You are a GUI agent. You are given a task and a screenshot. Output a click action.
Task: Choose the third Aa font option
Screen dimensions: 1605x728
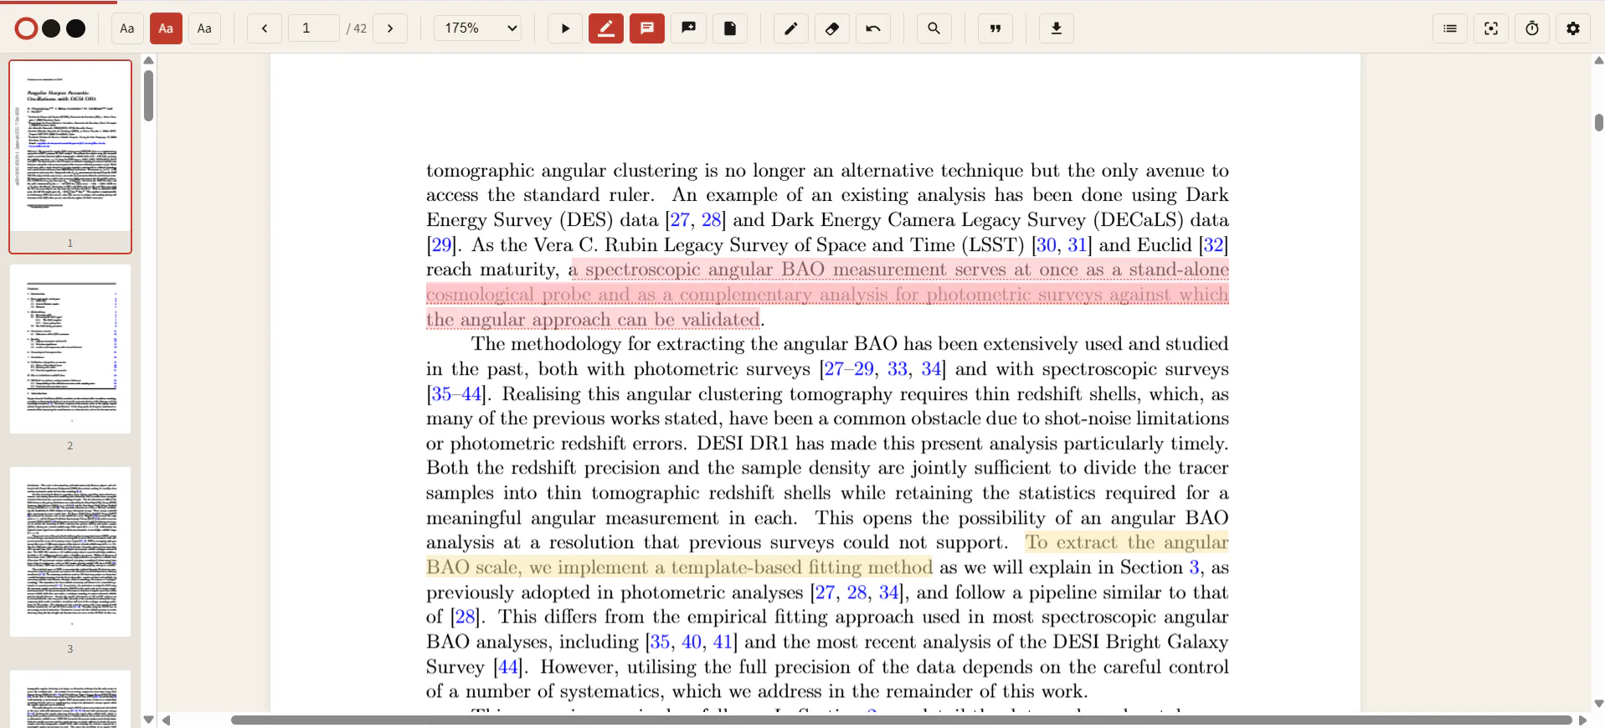tap(204, 28)
